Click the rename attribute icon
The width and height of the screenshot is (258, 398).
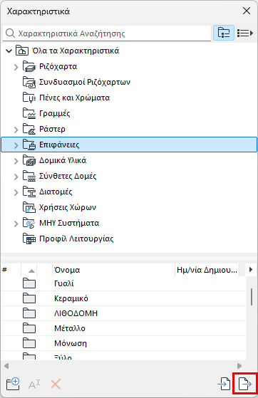34,384
